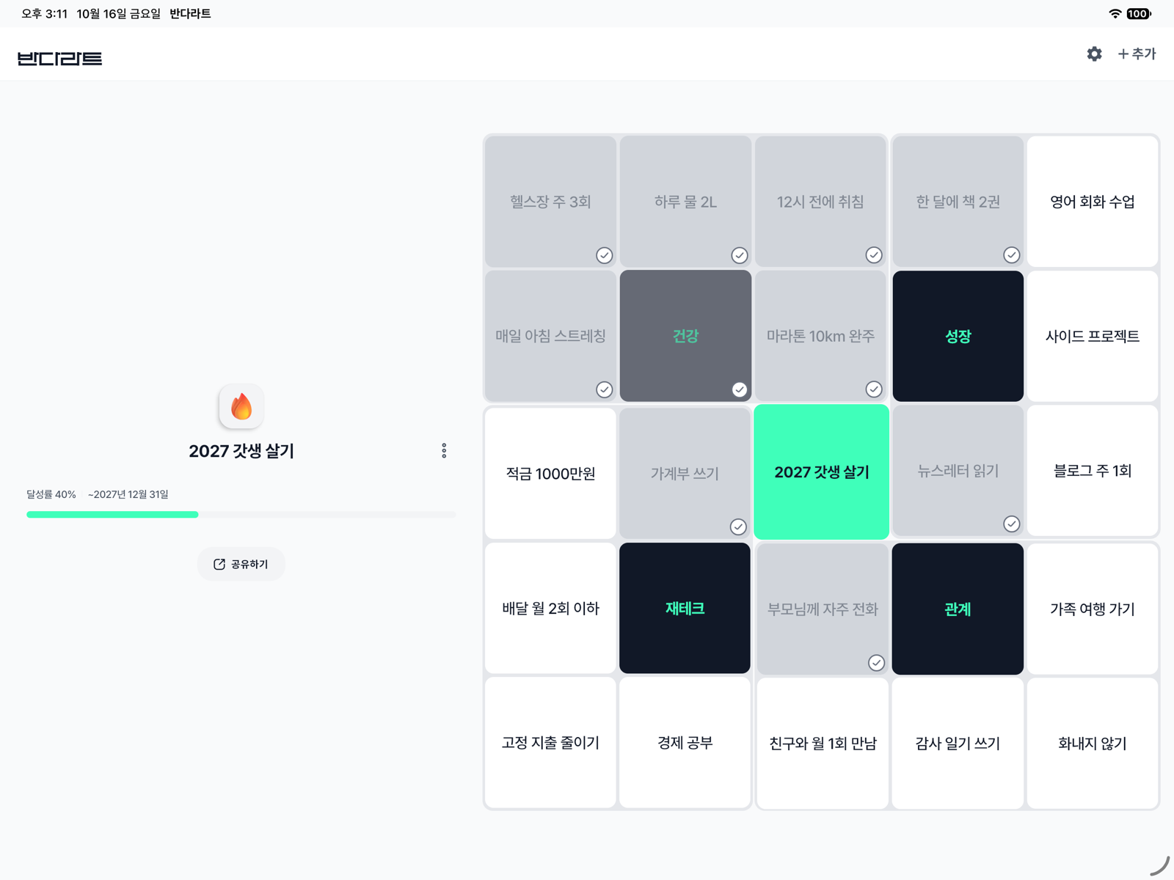
Task: Click the 달성률 progress bar
Action: (x=241, y=515)
